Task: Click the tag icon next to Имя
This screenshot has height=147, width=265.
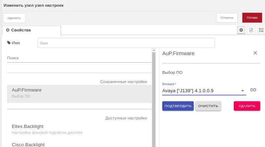Action: click(x=9, y=43)
